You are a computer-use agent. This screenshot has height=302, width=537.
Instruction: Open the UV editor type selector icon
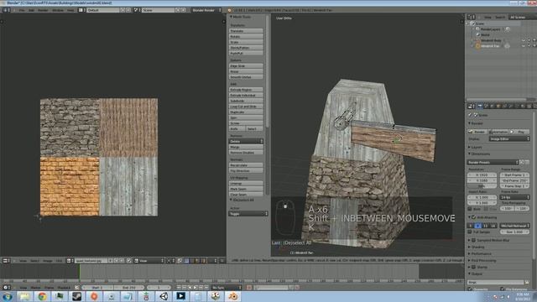[5, 261]
